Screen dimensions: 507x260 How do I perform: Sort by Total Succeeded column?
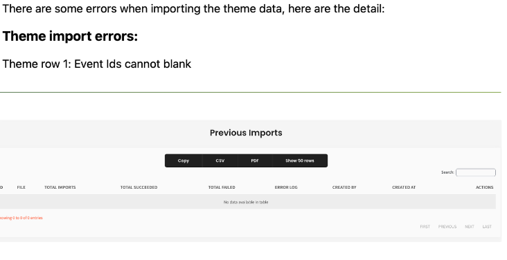click(139, 187)
